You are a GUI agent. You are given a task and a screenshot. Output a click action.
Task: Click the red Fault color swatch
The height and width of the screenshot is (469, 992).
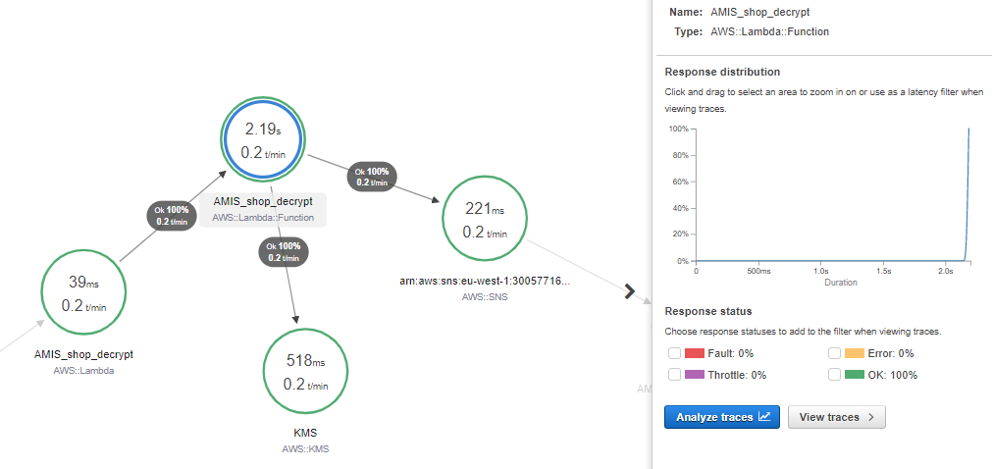click(x=696, y=353)
